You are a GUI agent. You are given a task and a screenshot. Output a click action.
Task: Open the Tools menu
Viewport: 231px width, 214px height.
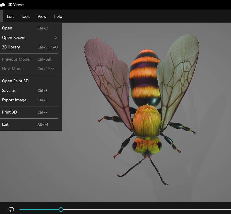[x=26, y=16]
